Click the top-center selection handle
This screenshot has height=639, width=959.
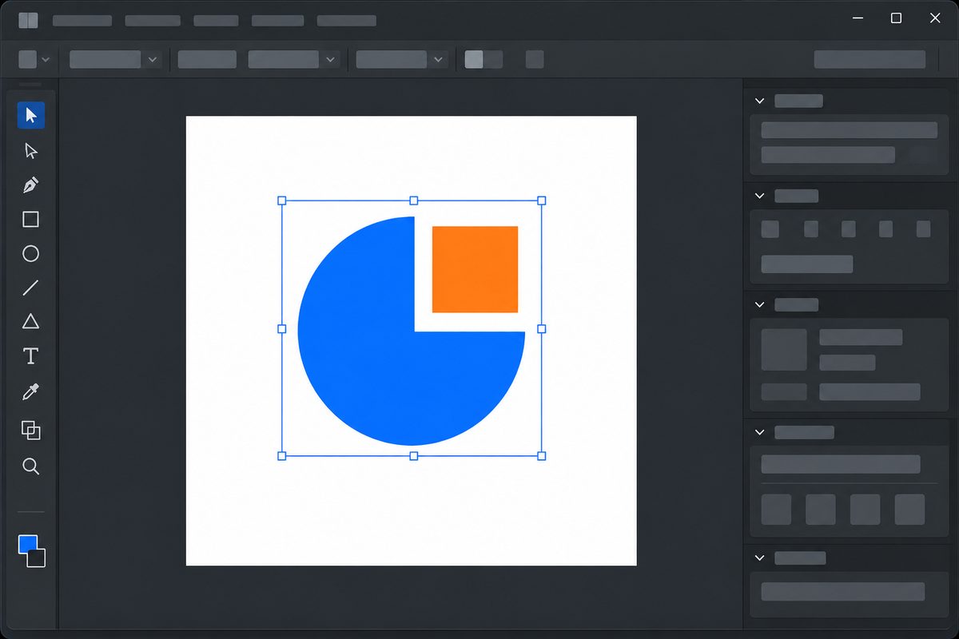tap(413, 200)
